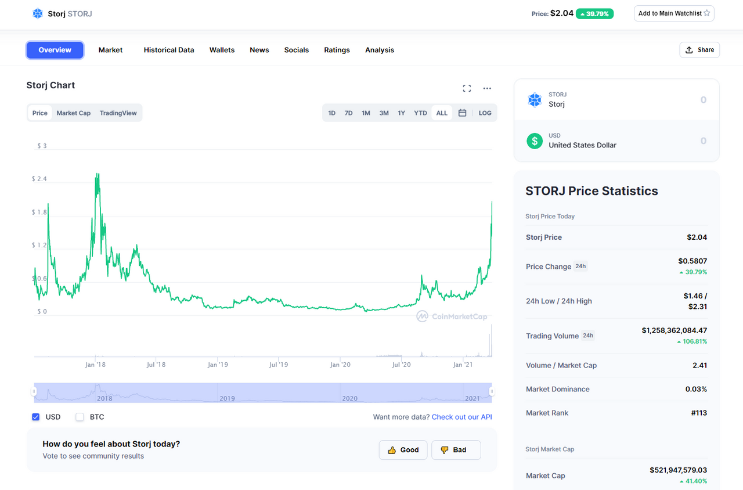Click the 24h badge beside Trading Volume

click(588, 336)
